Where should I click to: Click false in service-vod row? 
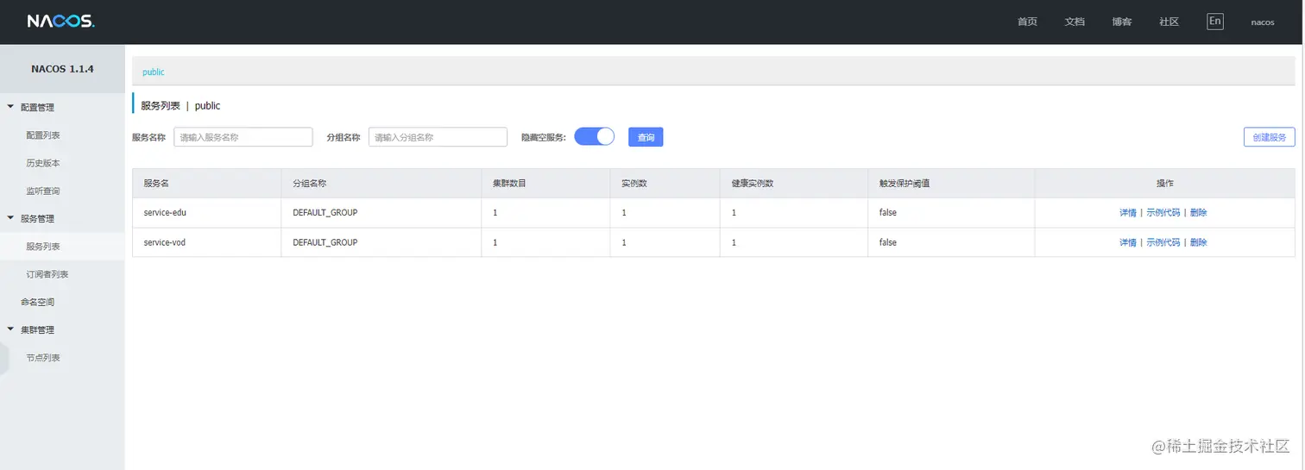click(888, 242)
